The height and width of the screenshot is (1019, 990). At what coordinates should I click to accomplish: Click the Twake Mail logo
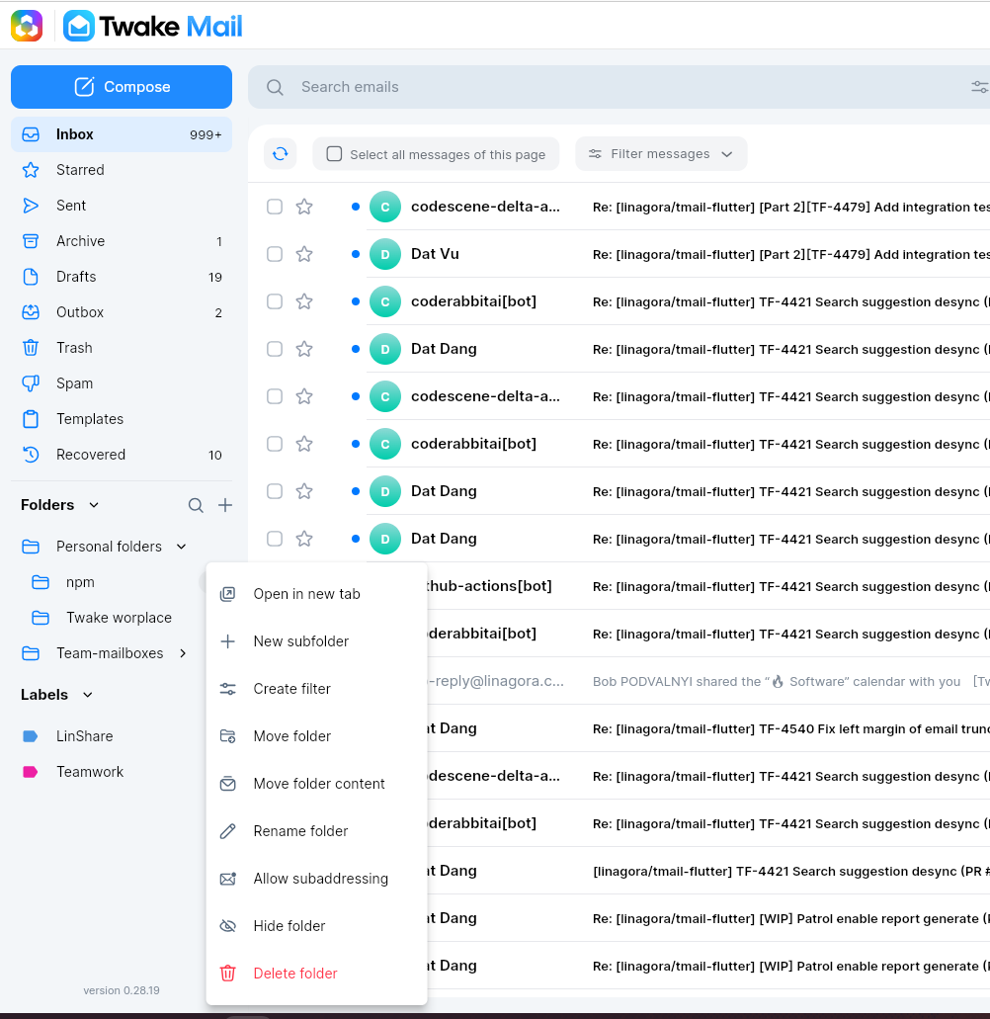153,26
